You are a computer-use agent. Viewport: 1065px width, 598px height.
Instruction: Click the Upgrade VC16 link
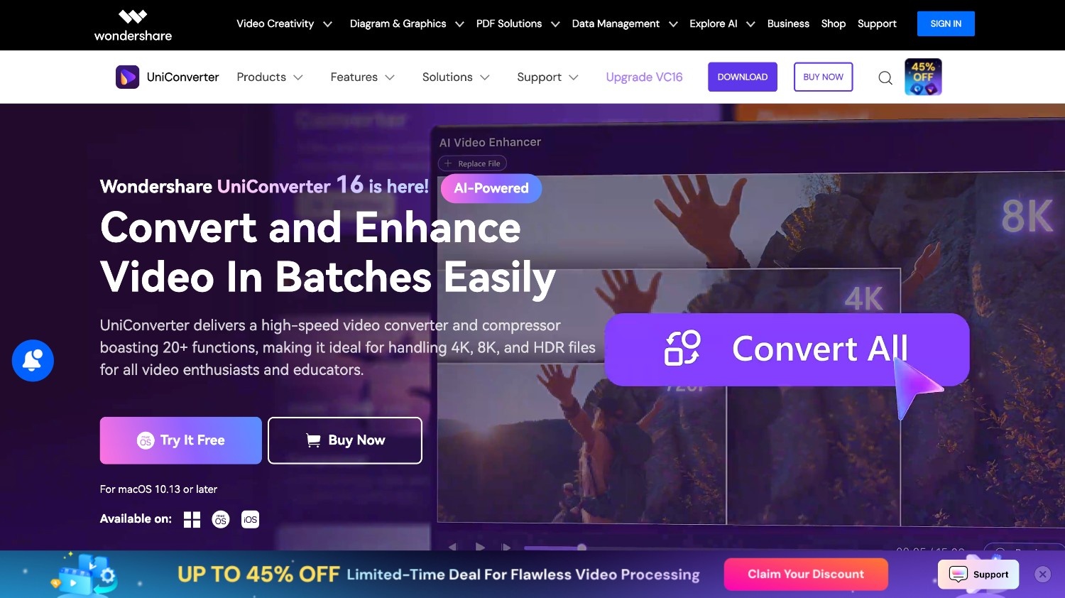click(644, 77)
